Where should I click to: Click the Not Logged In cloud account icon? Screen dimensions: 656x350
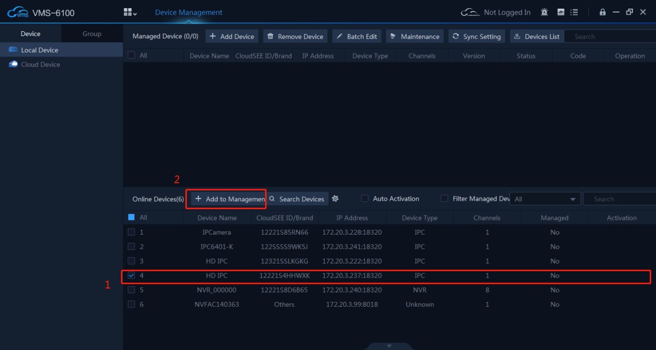tap(470, 12)
